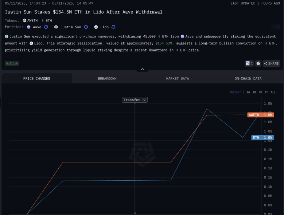
Task: Collapse the summary panel with the chevron
Action: tap(142, 69)
